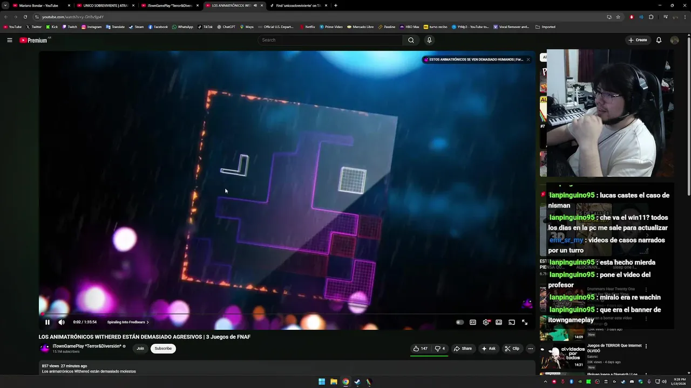The image size is (691, 388).
Task: Switch to 'Mariano Bondar - YouTube' tab
Action: (x=40, y=5)
